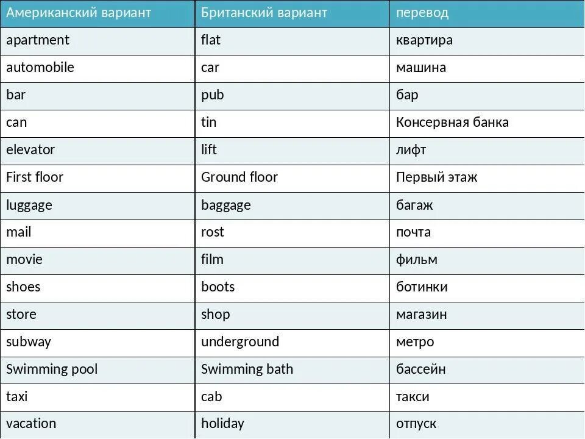This screenshot has height=439, width=585.
Task: Click the 'Первый этаж' cell
Action: click(x=487, y=179)
